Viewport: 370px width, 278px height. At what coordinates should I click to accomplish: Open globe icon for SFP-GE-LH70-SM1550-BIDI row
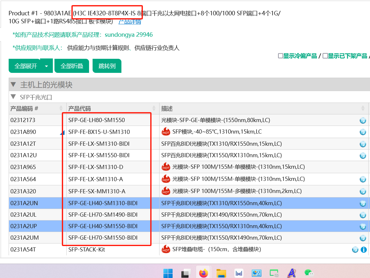click(x=363, y=238)
